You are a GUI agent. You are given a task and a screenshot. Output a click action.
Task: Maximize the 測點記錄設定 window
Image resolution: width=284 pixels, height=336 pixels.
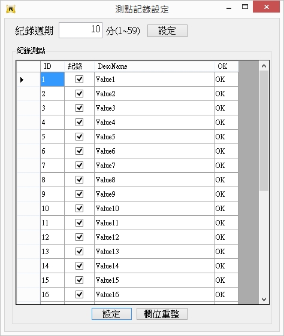tap(245, 7)
